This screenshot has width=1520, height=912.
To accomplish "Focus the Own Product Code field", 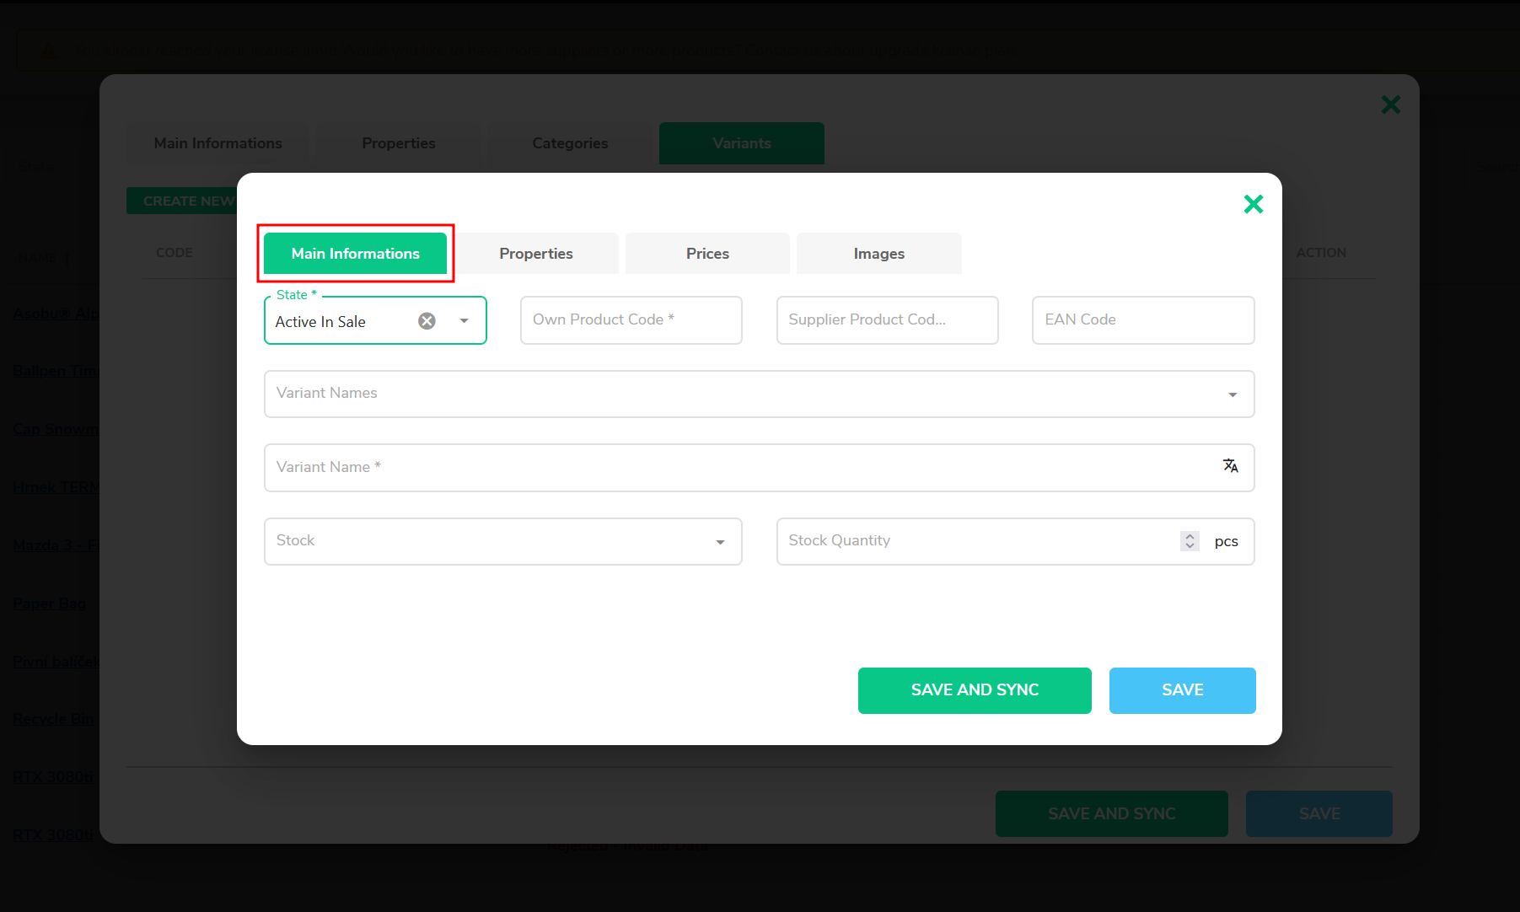I will point(631,320).
